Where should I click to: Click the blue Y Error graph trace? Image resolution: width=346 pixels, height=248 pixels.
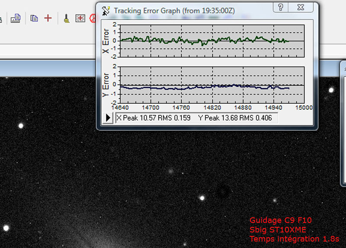205,87
